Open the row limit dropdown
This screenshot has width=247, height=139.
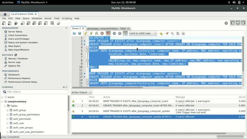click(143, 34)
